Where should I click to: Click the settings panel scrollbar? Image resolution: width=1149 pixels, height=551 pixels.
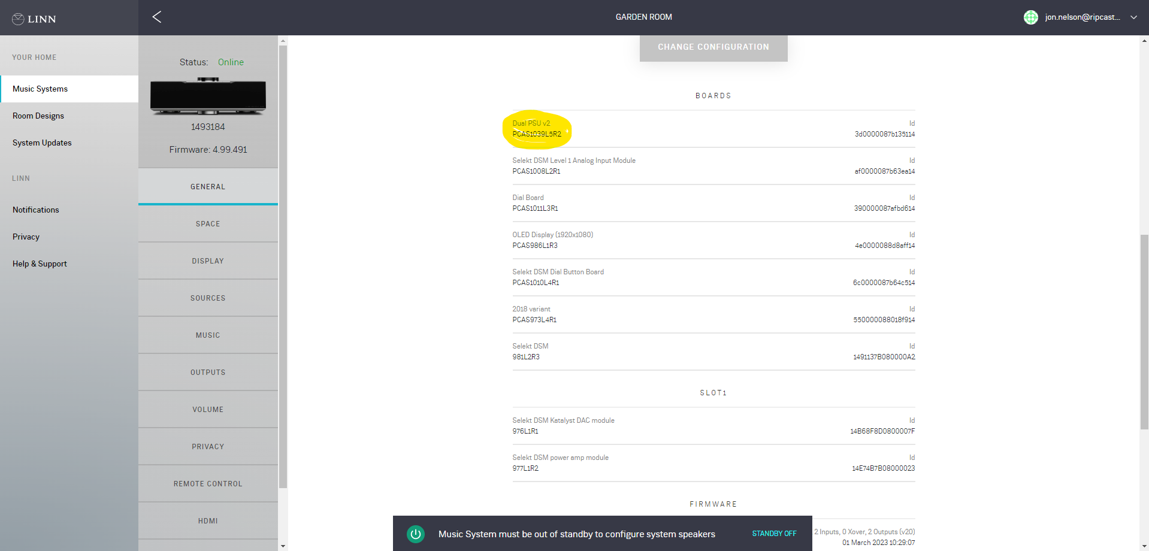[x=283, y=267]
